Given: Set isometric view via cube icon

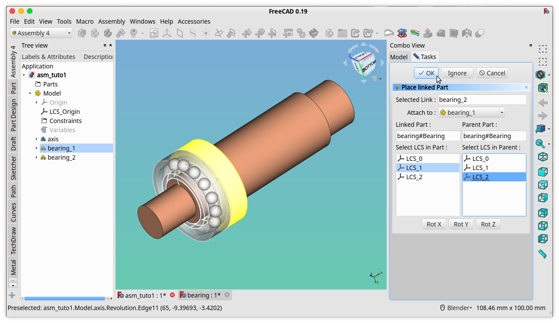Looking at the screenshot, I should click(543, 157).
